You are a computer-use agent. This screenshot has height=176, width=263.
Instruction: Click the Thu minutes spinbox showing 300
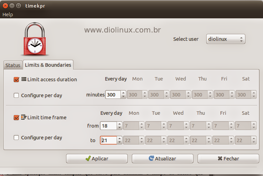[x=202, y=95]
